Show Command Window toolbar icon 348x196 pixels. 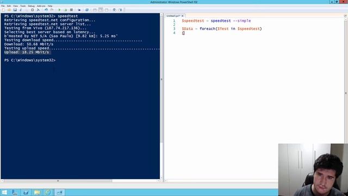(115, 10)
